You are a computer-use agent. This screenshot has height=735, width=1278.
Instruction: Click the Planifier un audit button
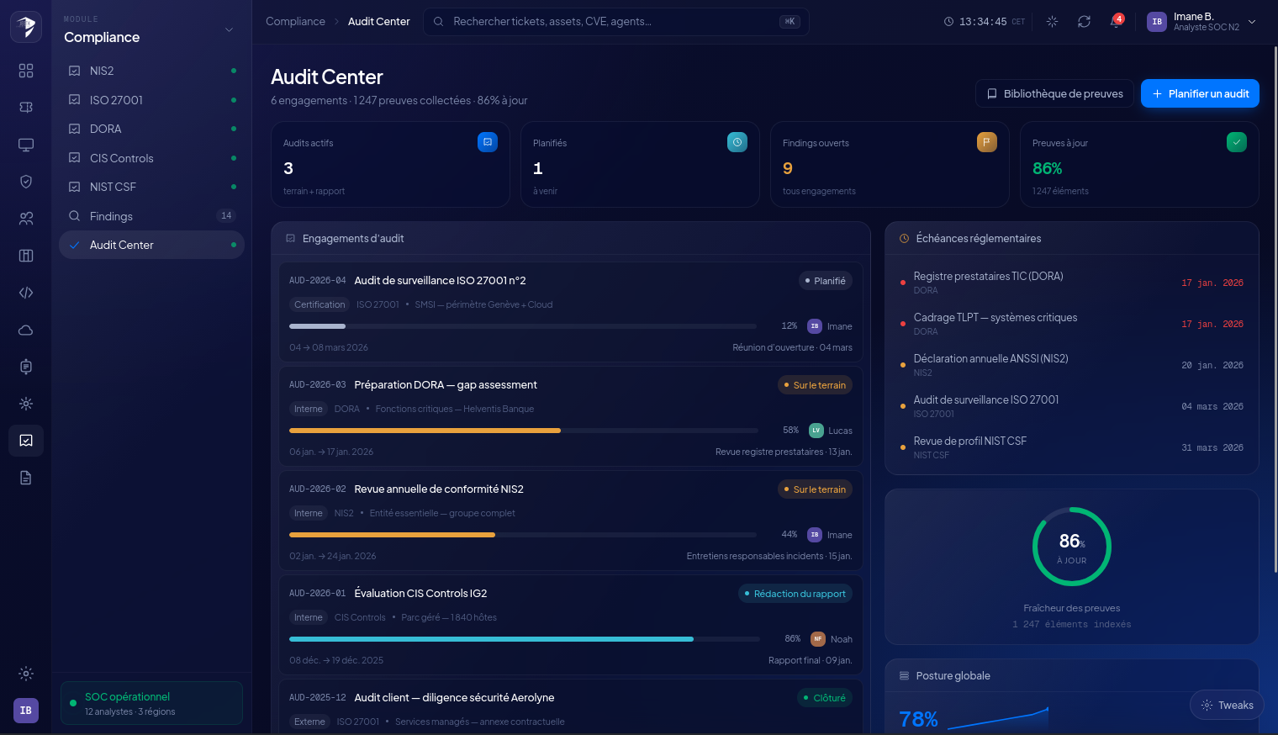click(x=1200, y=93)
